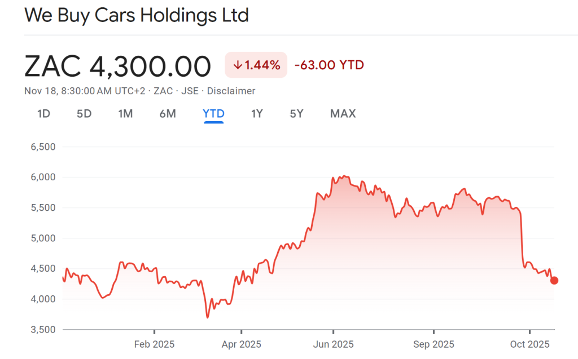The image size is (578, 359).
Task: Select the 1D time range tab
Action: coord(43,114)
